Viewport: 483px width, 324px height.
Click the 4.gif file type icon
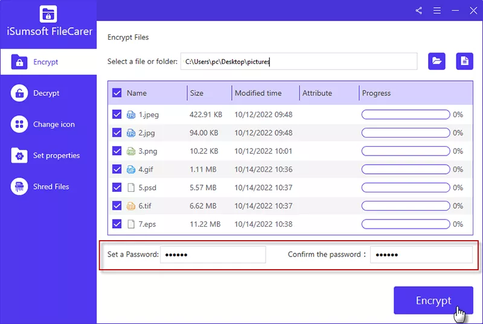pos(131,170)
